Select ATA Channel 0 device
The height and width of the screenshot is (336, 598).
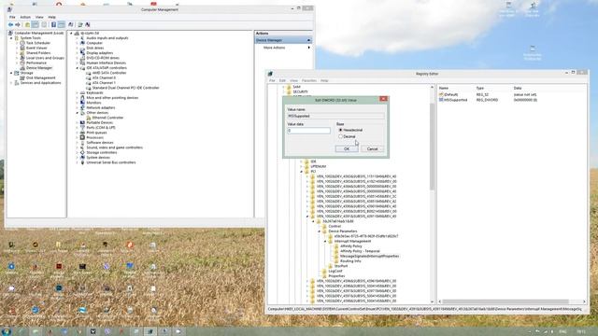(104, 77)
